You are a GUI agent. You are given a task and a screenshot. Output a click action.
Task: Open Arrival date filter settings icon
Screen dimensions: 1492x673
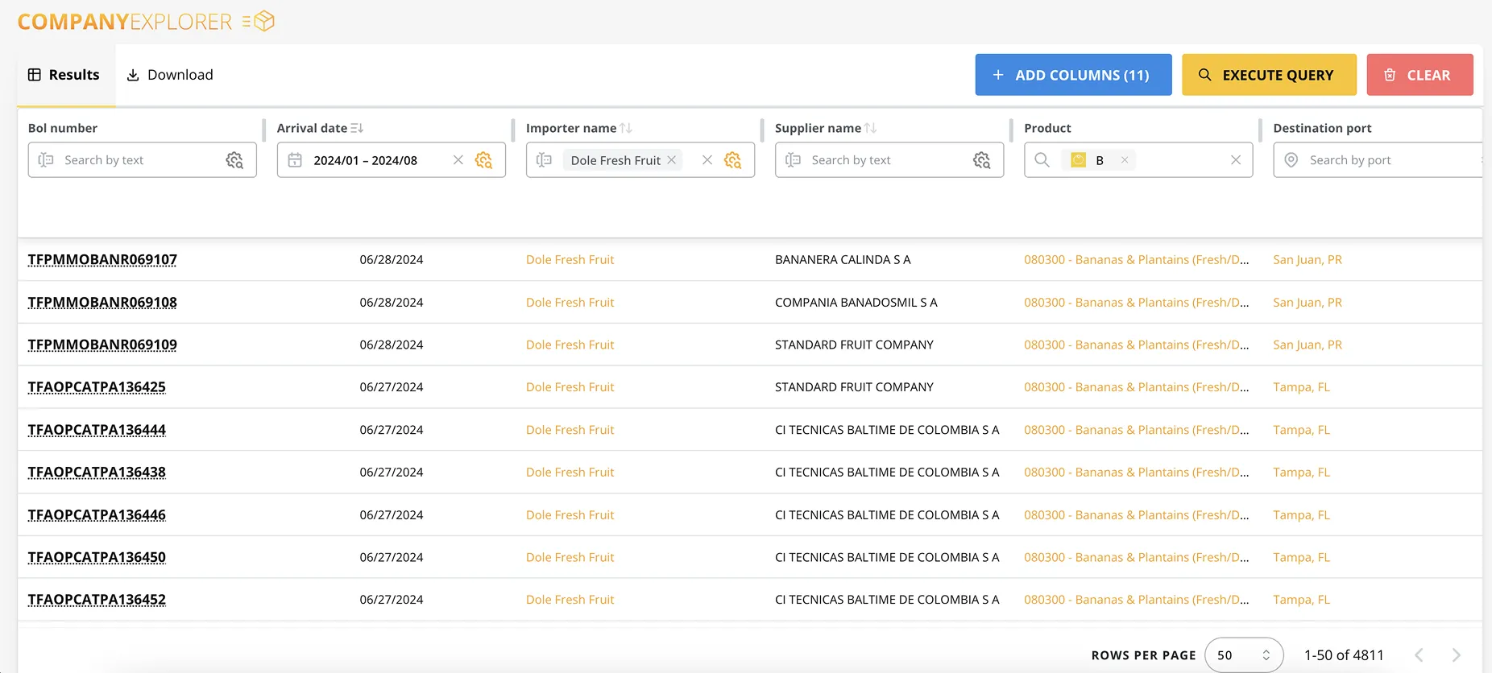coord(483,160)
